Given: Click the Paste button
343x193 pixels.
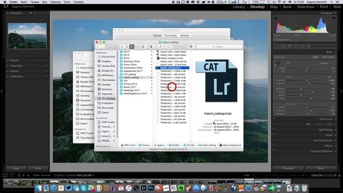Looking at the screenshot, I should tap(38, 168).
